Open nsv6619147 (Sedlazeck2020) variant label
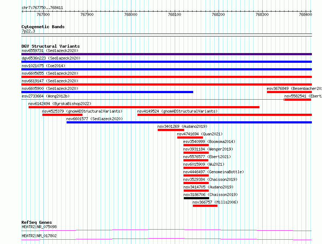The height and width of the screenshot is (244, 322). click(x=50, y=81)
